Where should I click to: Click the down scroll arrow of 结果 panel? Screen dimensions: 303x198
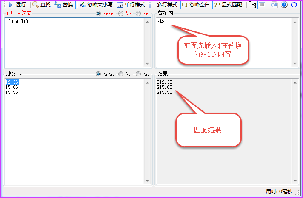(x=295, y=181)
